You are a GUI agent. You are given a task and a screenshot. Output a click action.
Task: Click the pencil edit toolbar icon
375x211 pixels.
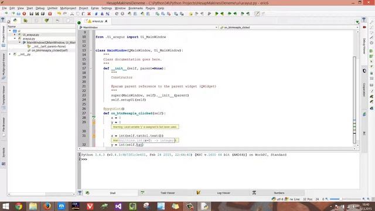pos(257,13)
